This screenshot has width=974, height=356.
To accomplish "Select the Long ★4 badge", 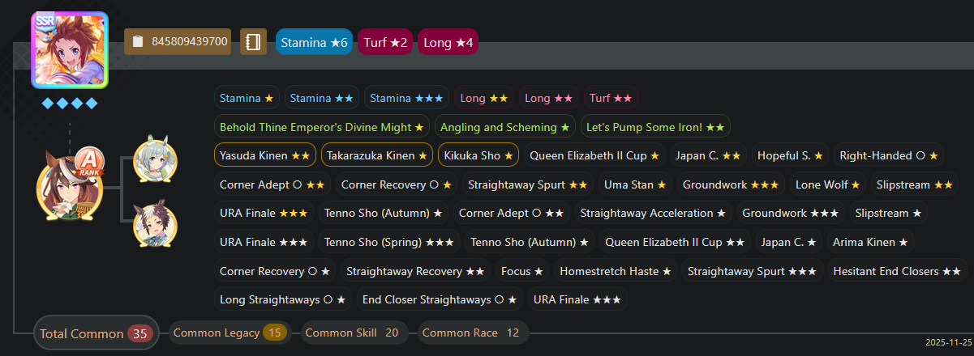I will (x=448, y=42).
